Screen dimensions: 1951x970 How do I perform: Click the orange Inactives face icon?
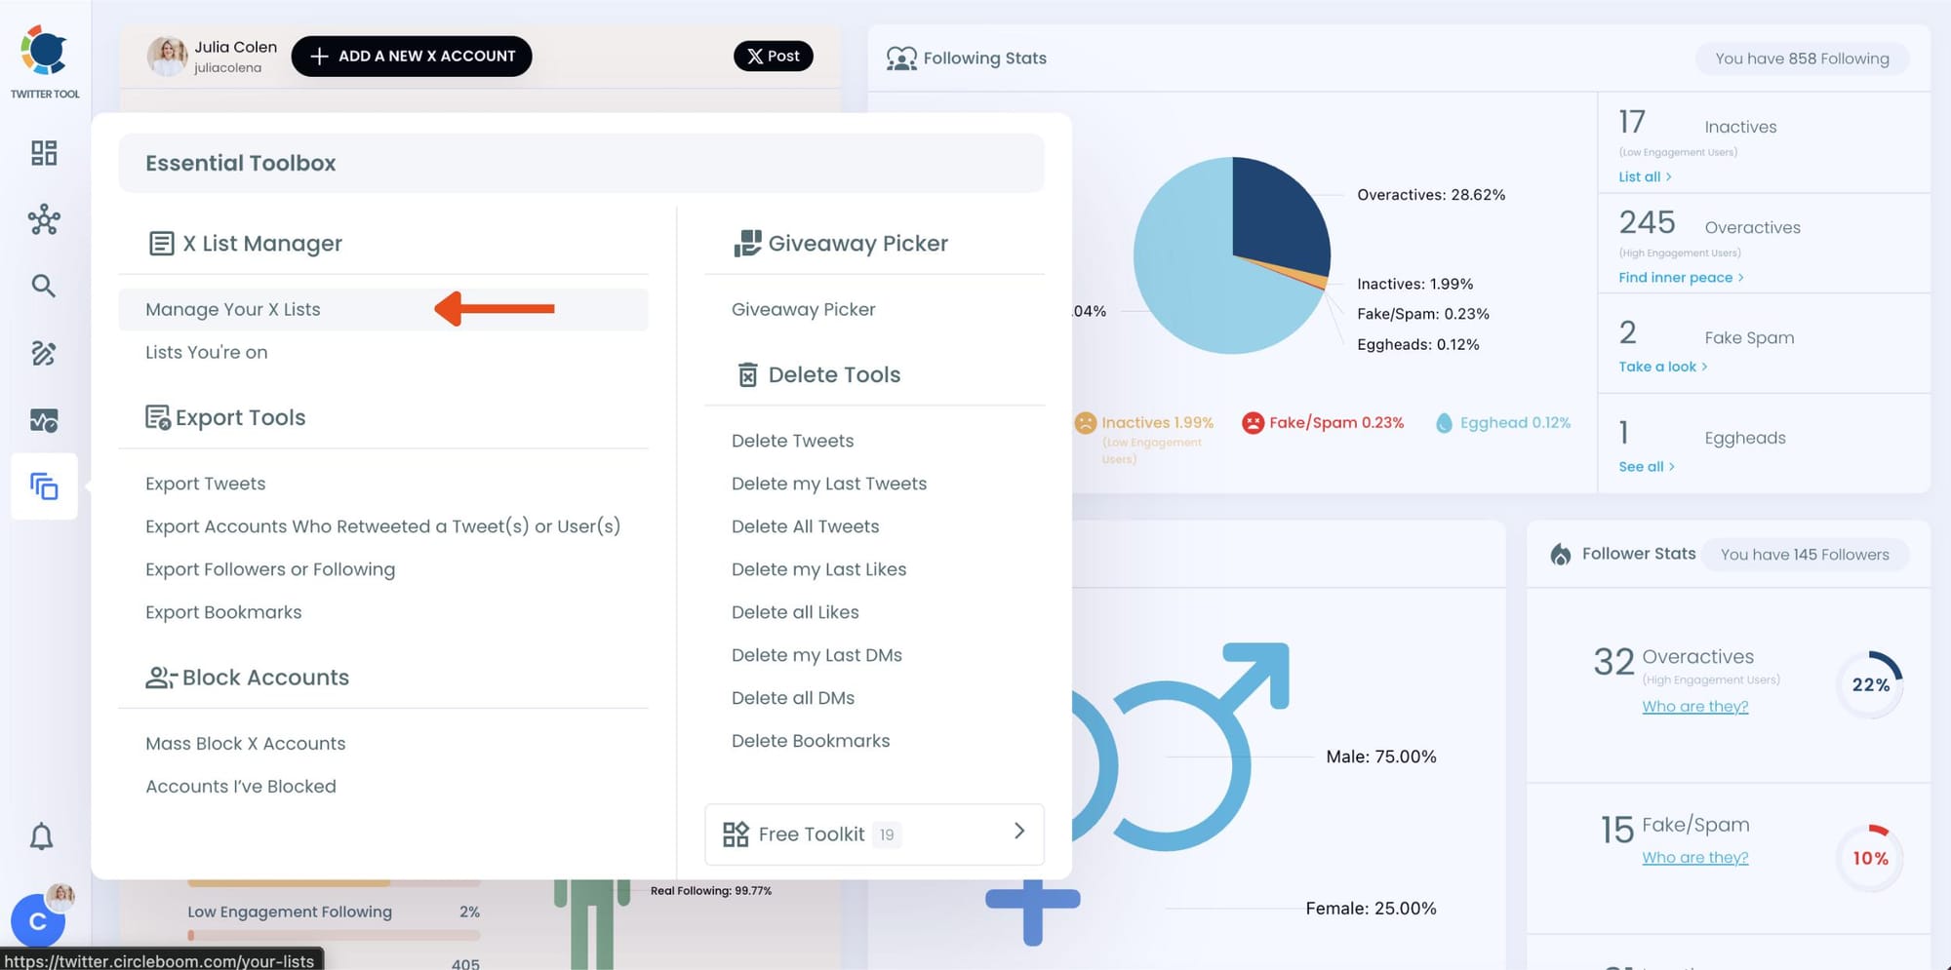(x=1086, y=423)
